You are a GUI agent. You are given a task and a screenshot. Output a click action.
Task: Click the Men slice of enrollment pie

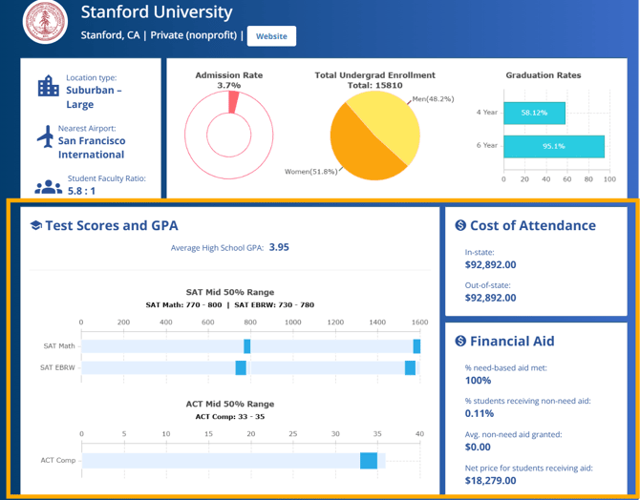click(394, 124)
